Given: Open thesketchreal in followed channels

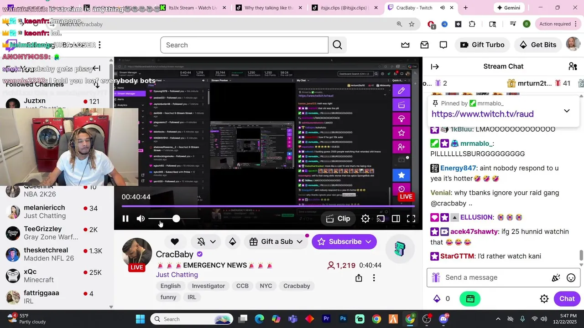Looking at the screenshot, I should (x=56, y=254).
